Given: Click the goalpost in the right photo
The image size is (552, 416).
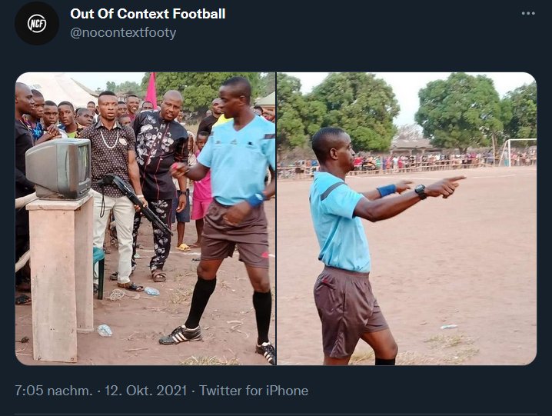Looking at the screenshot, I should click(518, 151).
